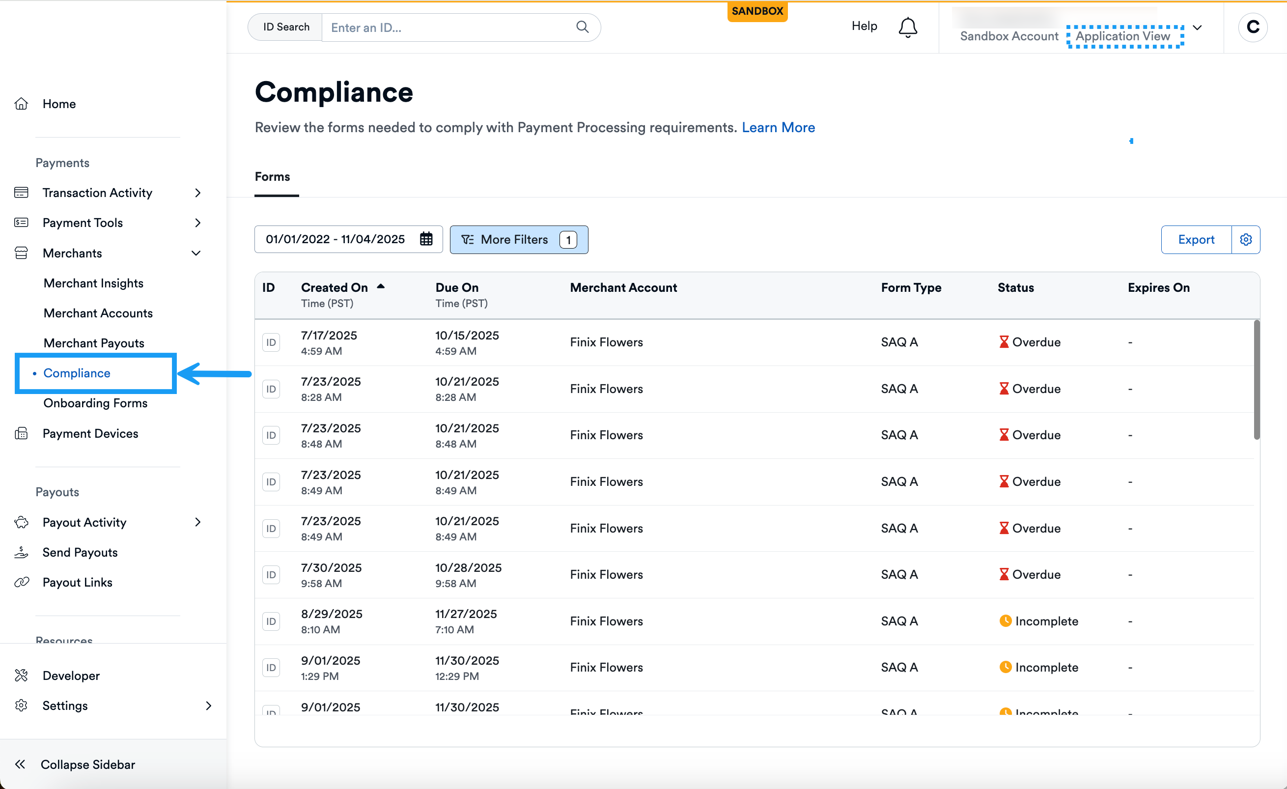The height and width of the screenshot is (789, 1287).
Task: Click the Payment Tools icon in sidebar
Action: click(x=22, y=222)
